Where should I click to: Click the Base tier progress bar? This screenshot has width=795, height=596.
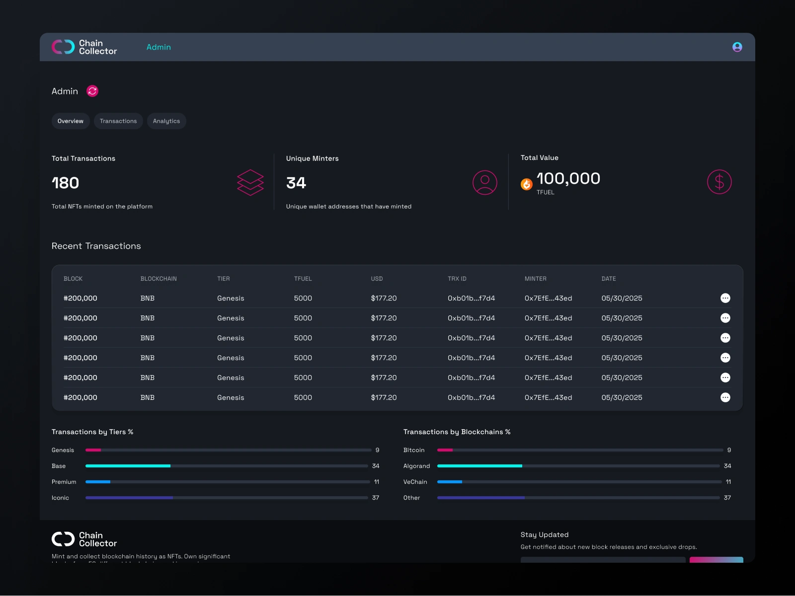pyautogui.click(x=227, y=466)
